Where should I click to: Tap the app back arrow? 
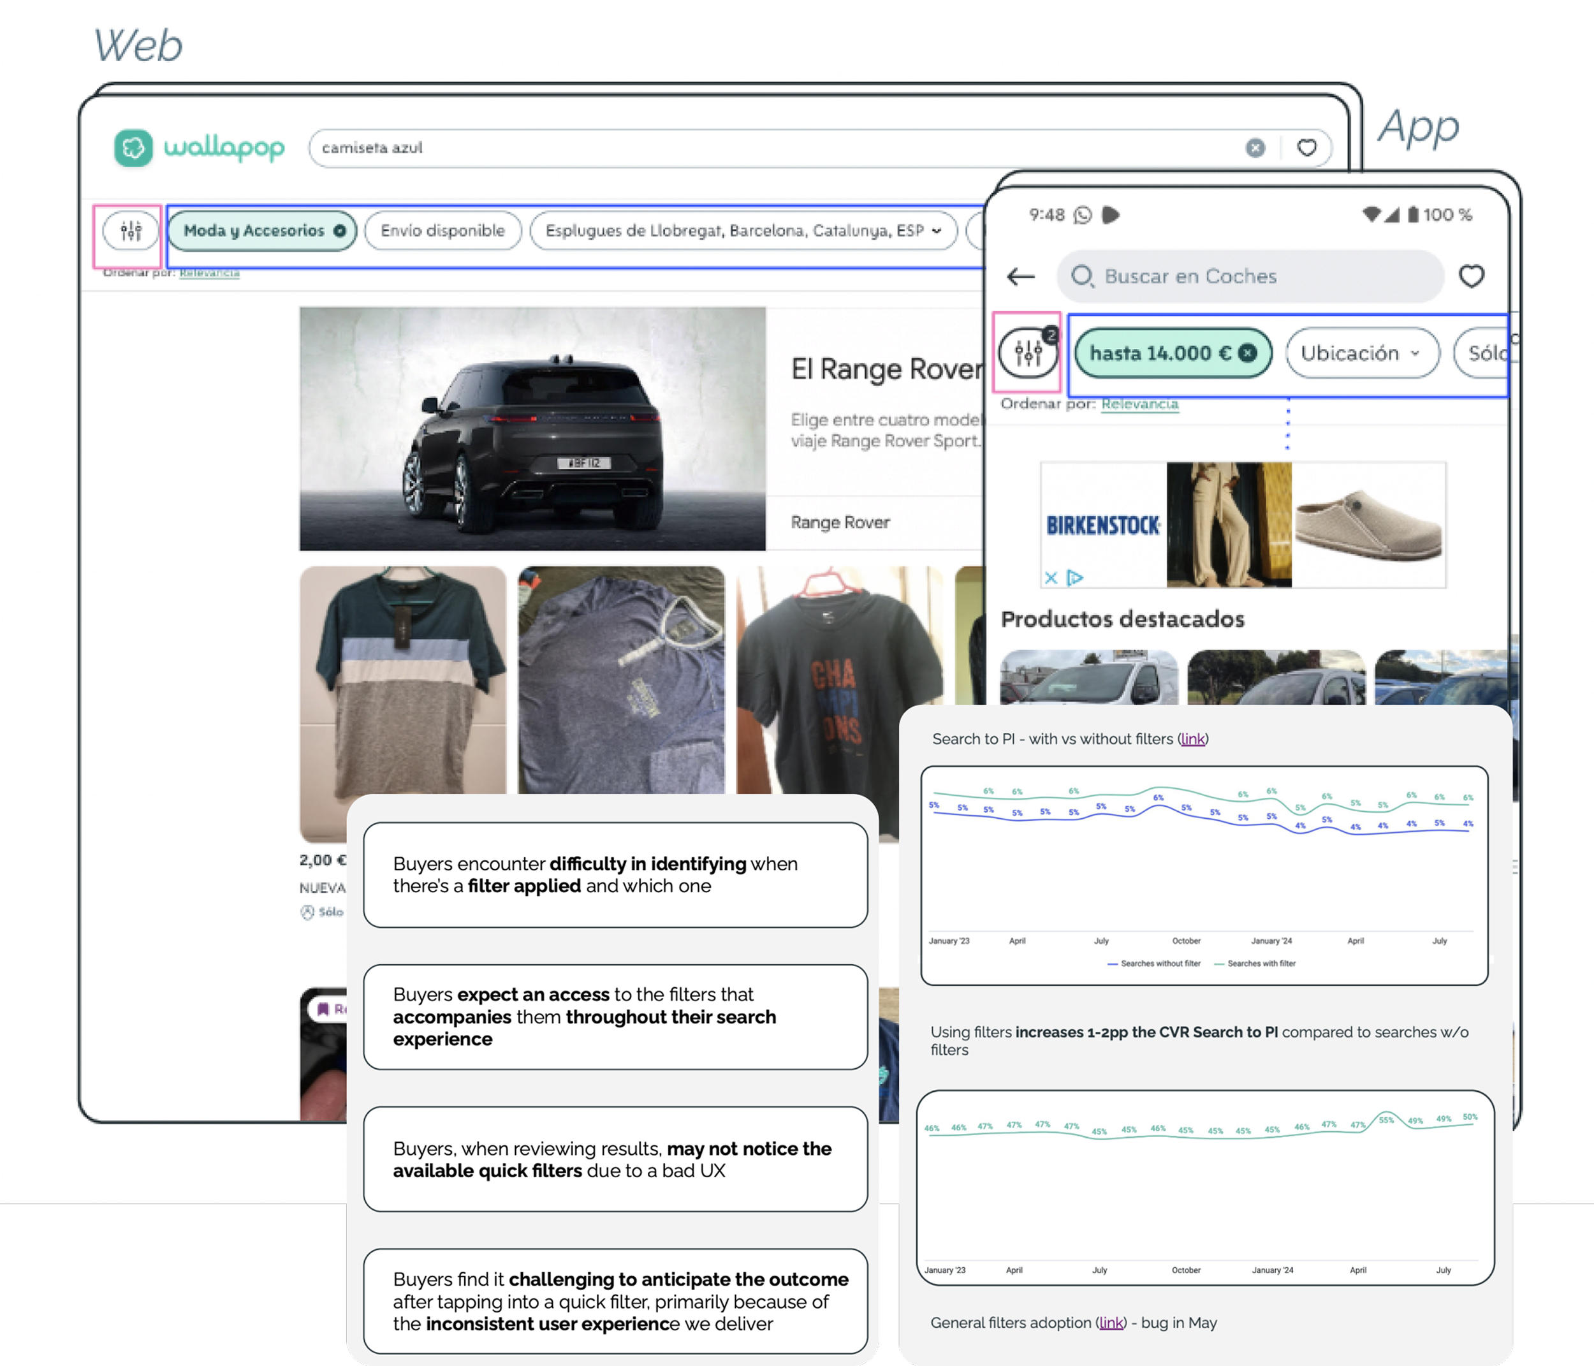[1021, 276]
